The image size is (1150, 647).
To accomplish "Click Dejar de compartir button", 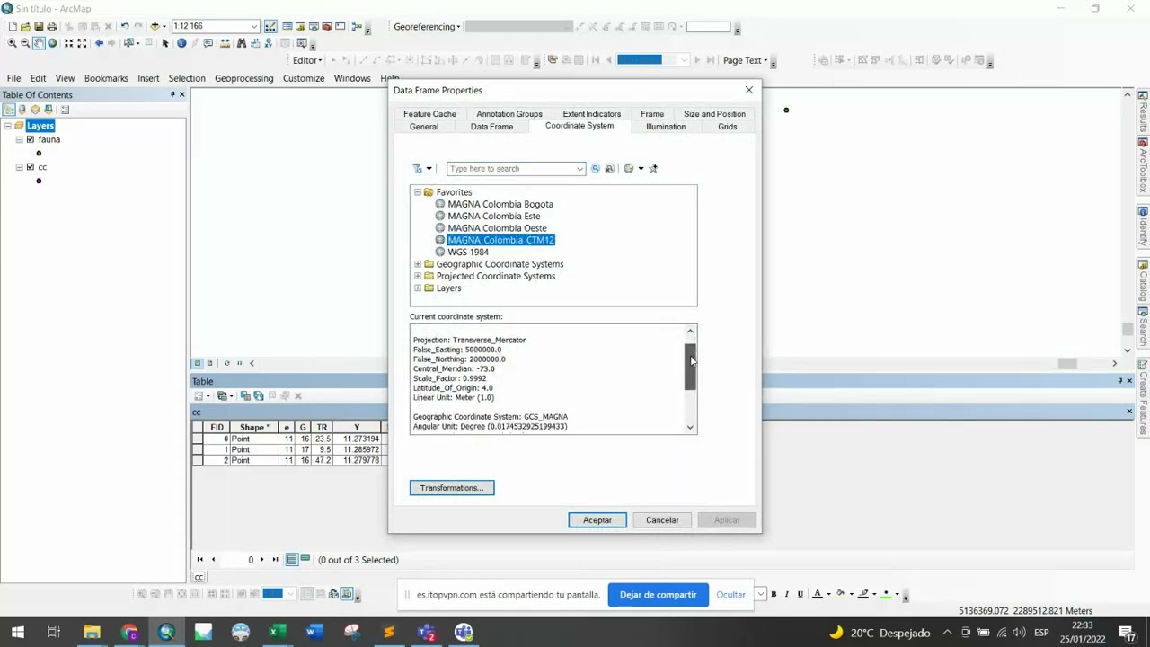I will [659, 595].
